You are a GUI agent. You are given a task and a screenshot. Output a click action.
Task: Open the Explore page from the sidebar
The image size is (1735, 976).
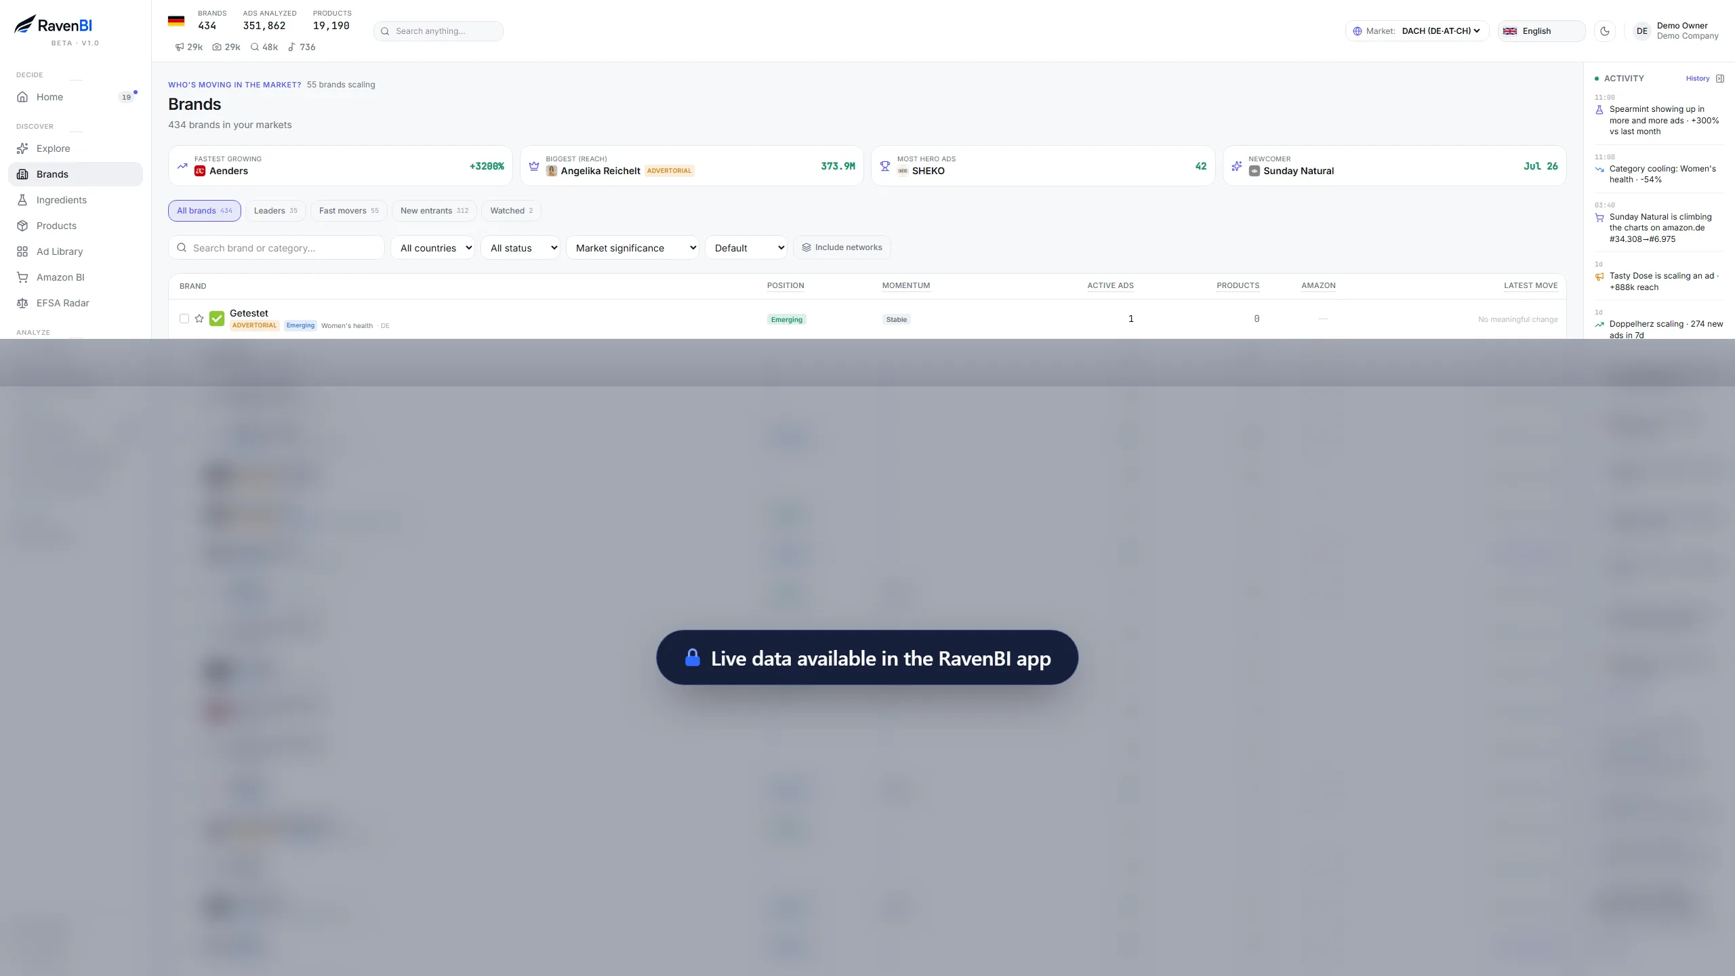point(75,148)
